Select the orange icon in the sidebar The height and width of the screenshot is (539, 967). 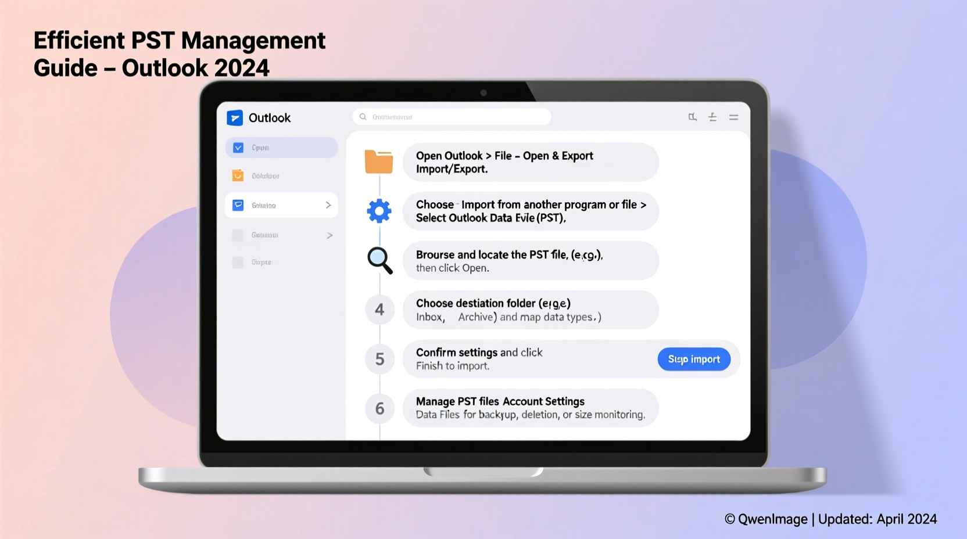click(x=238, y=175)
